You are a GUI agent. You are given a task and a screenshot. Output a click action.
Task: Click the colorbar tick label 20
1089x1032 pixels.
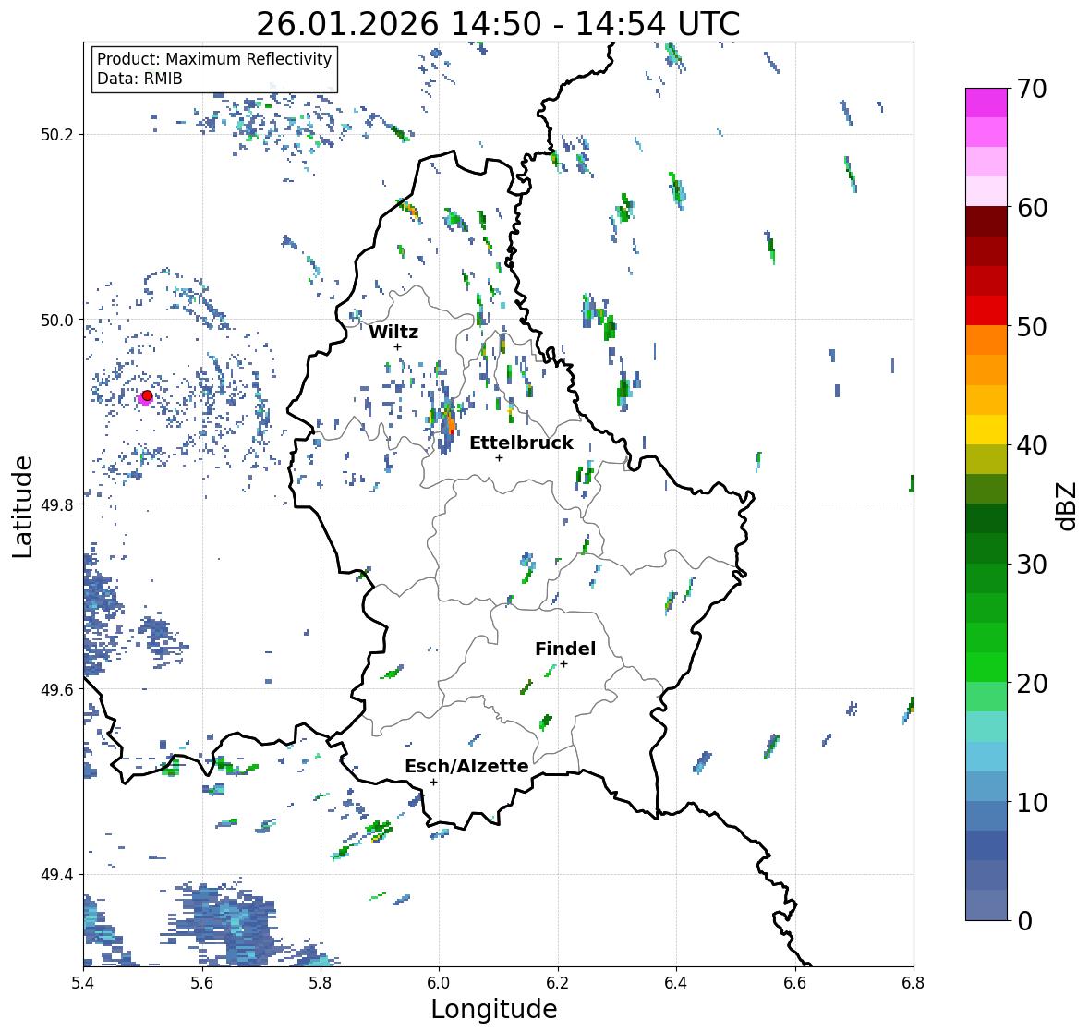click(x=1032, y=684)
